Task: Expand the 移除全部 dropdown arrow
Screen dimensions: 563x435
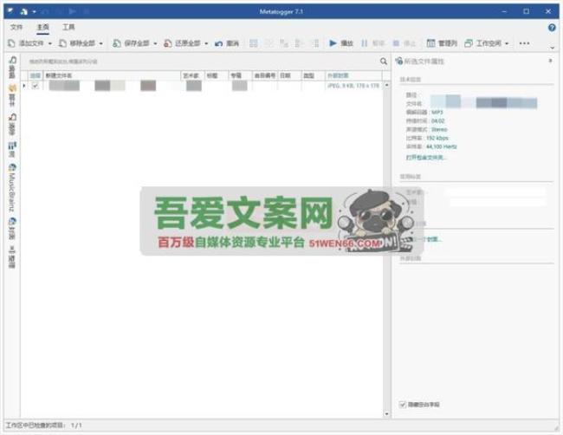Action: (x=100, y=43)
